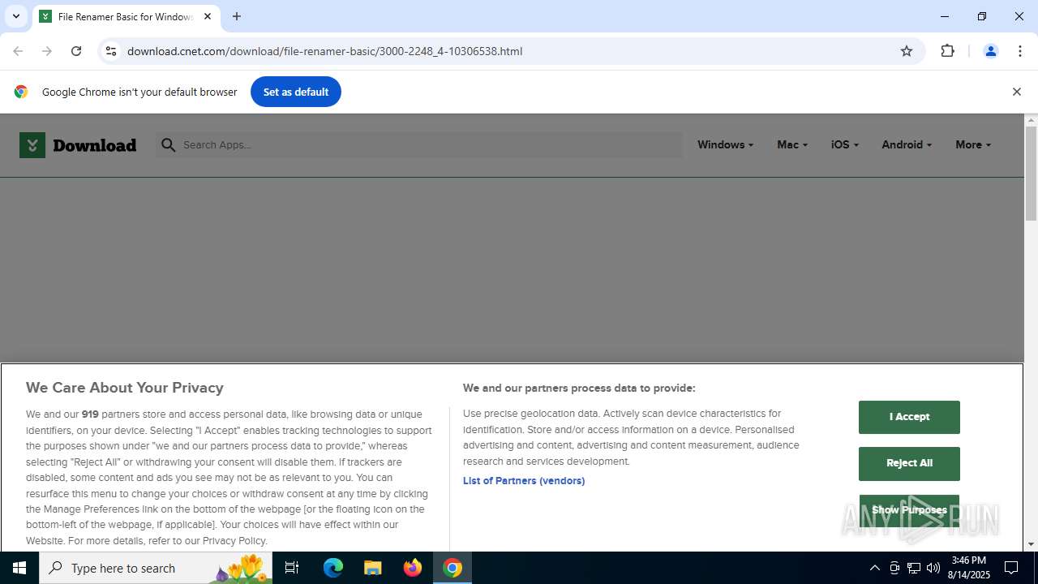The height and width of the screenshot is (584, 1038).
Task: Click the We Care About Your Privacy heading
Action: click(125, 388)
